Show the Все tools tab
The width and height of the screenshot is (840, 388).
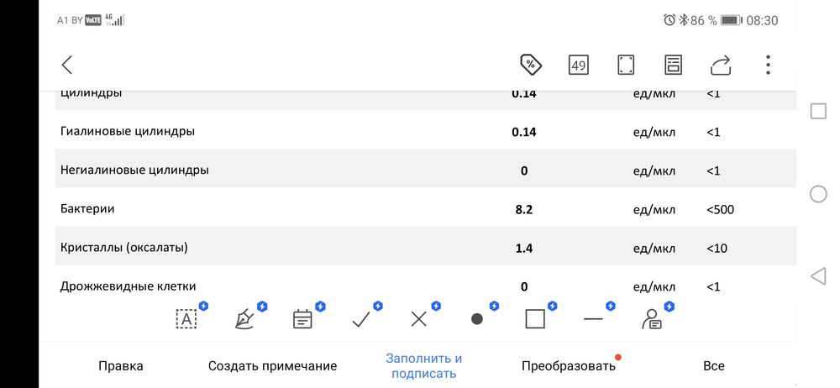[713, 365]
